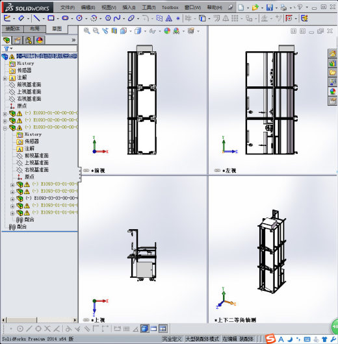Click the 窗口(W) menu
The height and width of the screenshot is (344, 338).
click(x=192, y=7)
